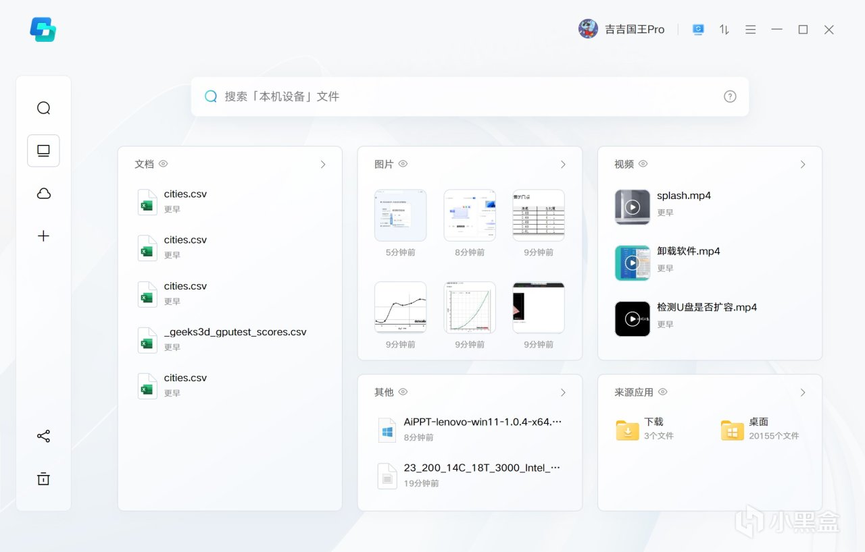The image size is (865, 552).
Task: Expand the 来源应用 panel with its chevron arrow
Action: [803, 393]
